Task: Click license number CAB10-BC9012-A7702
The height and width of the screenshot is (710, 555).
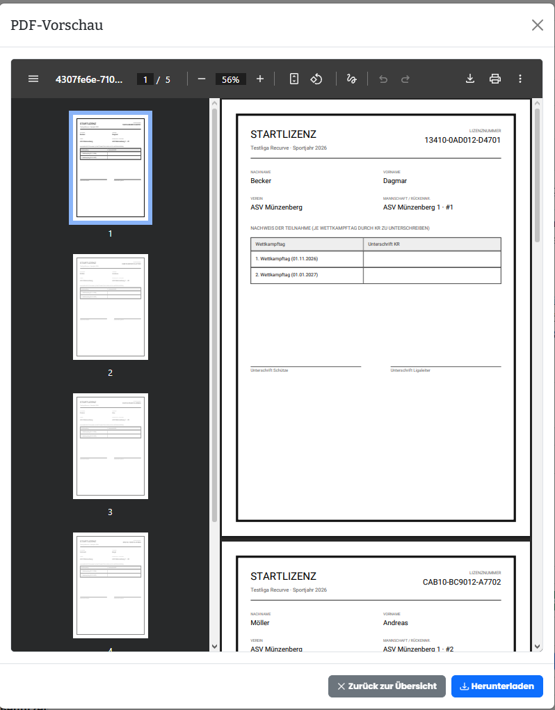Action: pyautogui.click(x=462, y=582)
